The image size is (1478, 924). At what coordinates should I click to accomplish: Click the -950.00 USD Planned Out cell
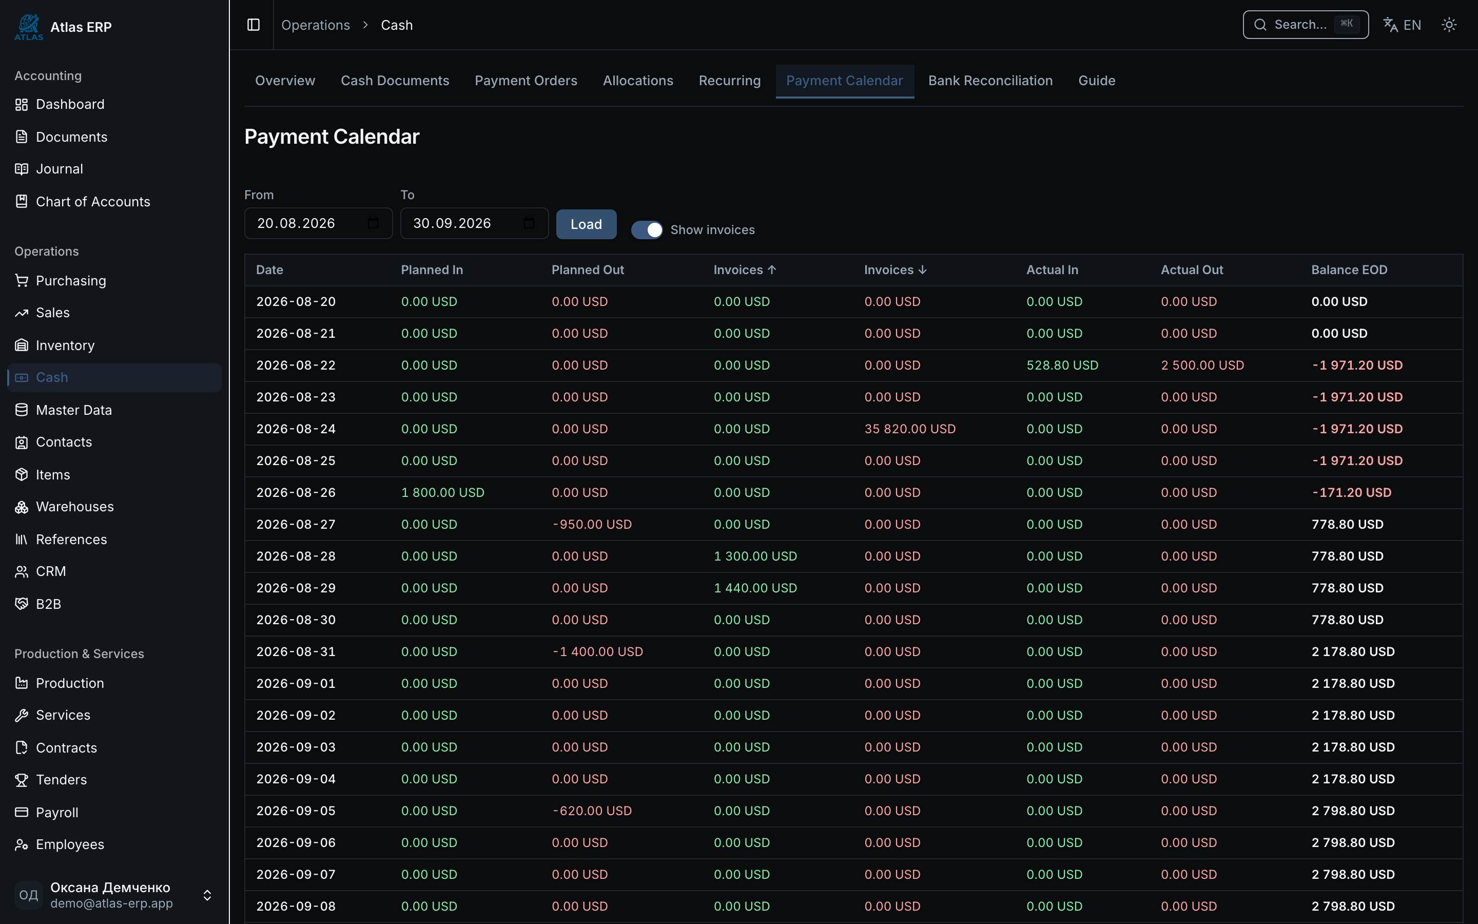coord(592,524)
